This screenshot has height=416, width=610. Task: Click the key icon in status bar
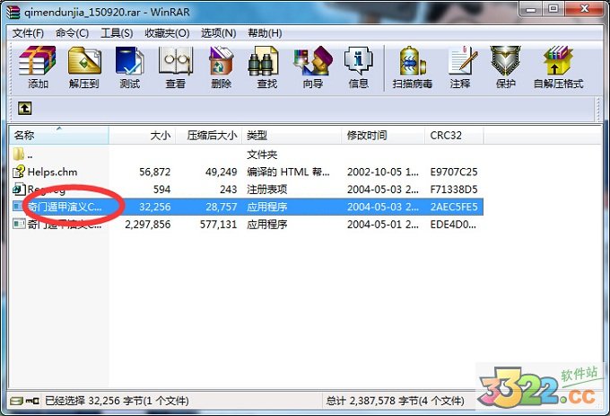tap(32, 401)
